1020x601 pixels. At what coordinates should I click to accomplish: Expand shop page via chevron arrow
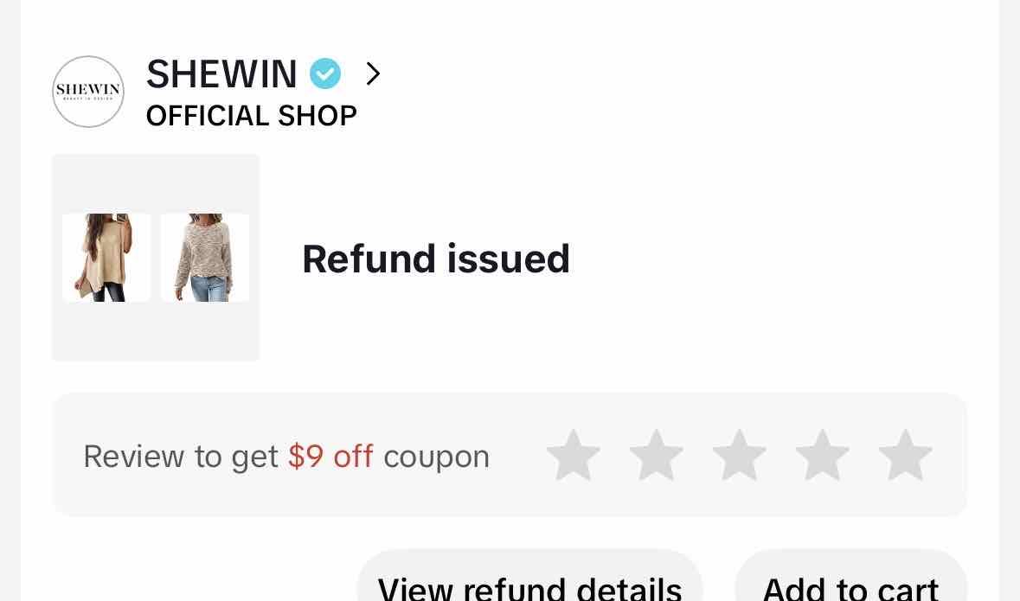pyautogui.click(x=373, y=74)
